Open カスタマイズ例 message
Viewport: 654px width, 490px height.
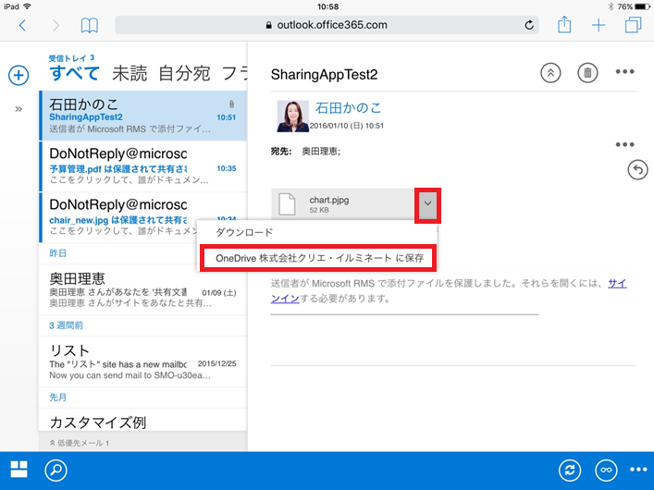[143, 421]
